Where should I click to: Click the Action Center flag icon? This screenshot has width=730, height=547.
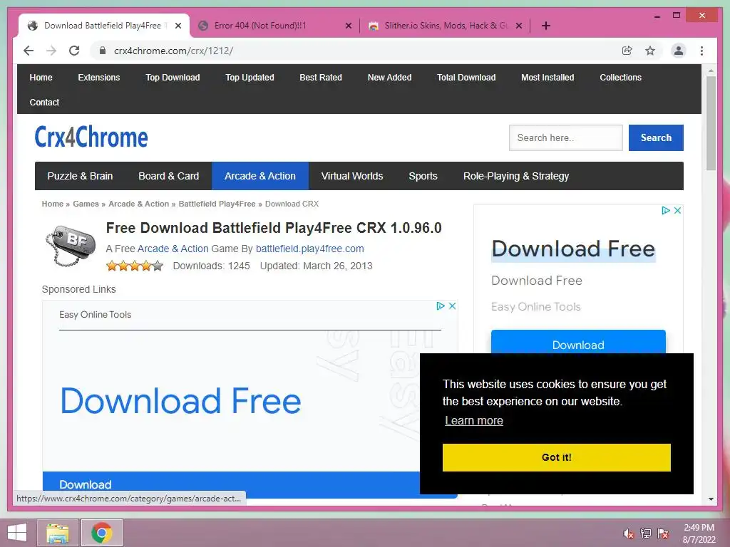[663, 533]
